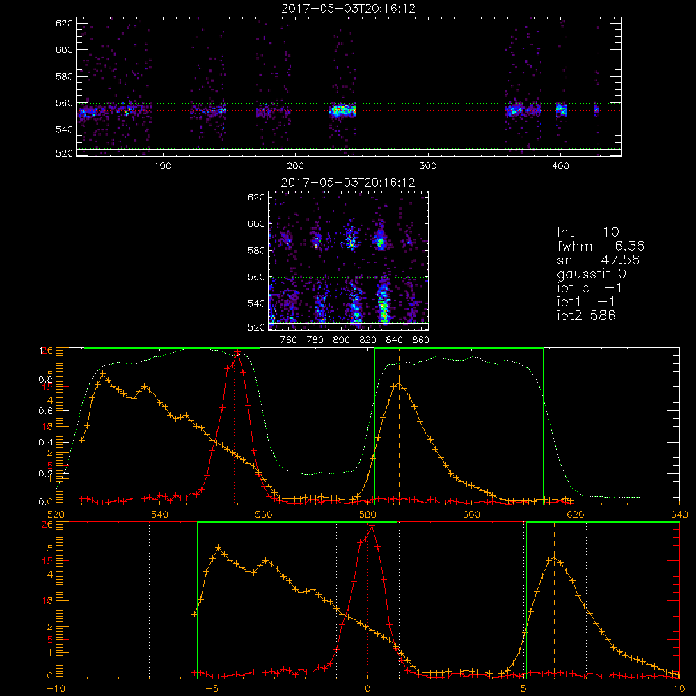Click y-axis label 560 on middle image

[x=256, y=277]
